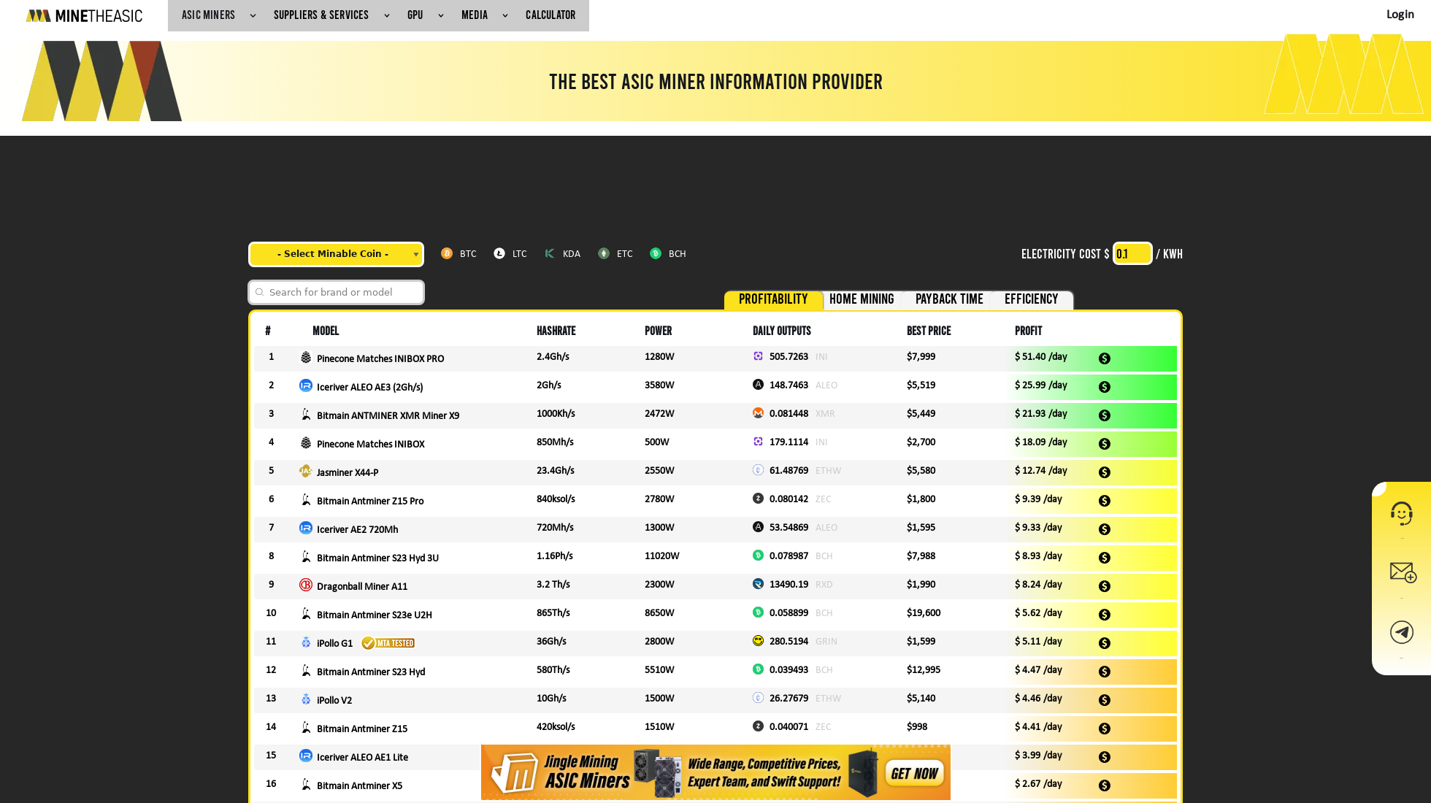The image size is (1431, 803).
Task: Open the Select Minable Coin dropdown
Action: tap(336, 254)
